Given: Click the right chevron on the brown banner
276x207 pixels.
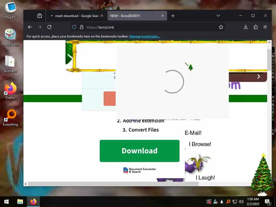Looking at the screenshot, I should pyautogui.click(x=258, y=77).
